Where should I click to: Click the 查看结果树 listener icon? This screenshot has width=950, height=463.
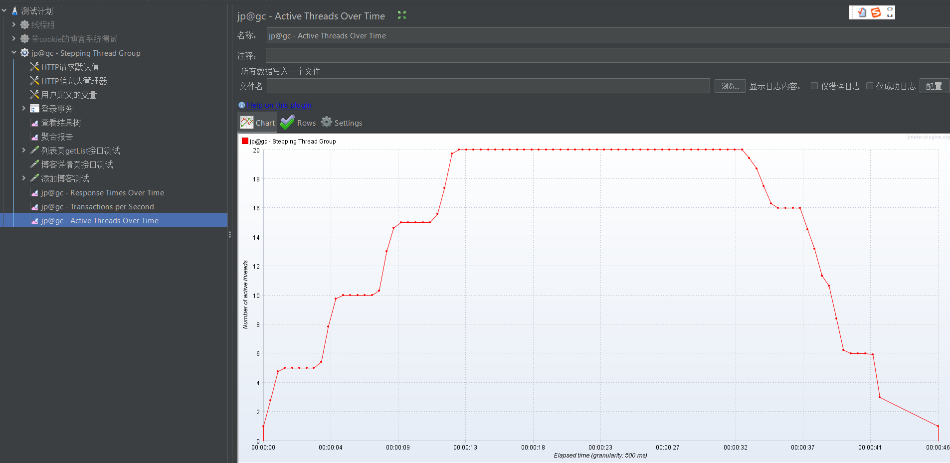click(34, 123)
